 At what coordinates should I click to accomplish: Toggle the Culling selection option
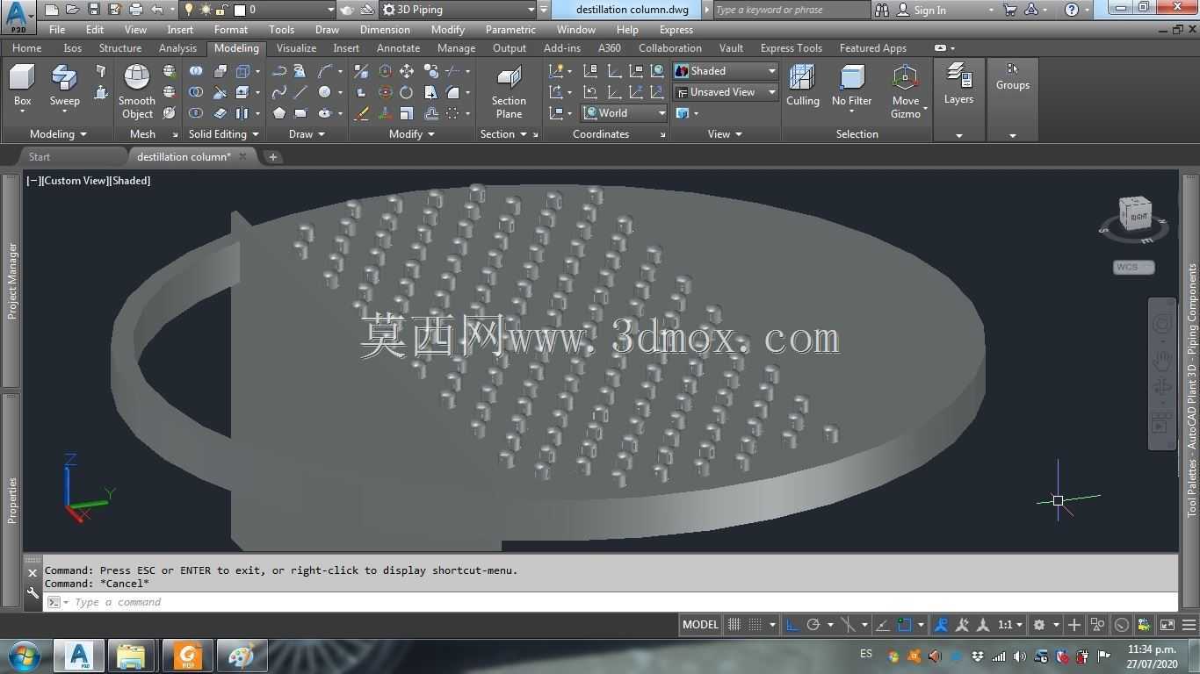click(802, 86)
